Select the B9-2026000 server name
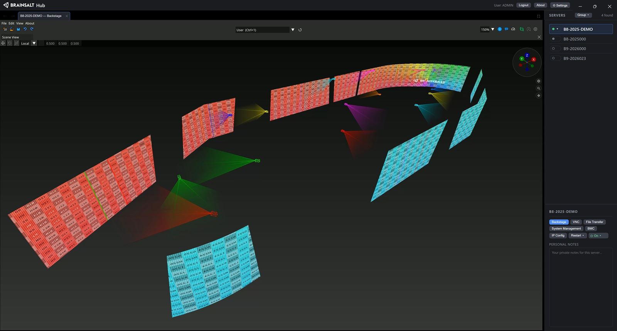Viewport: 617px width, 331px height. (x=575, y=48)
